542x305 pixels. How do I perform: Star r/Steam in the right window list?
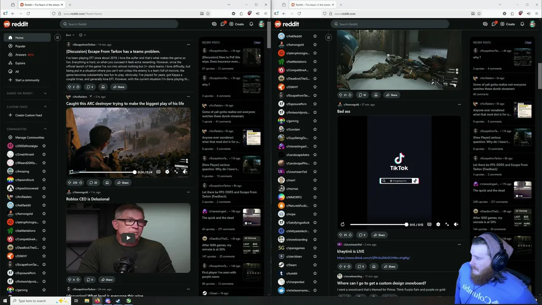coord(315,265)
